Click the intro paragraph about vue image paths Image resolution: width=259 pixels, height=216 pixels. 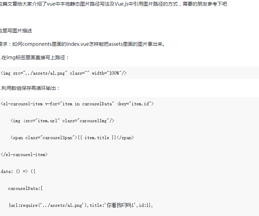[113, 4]
